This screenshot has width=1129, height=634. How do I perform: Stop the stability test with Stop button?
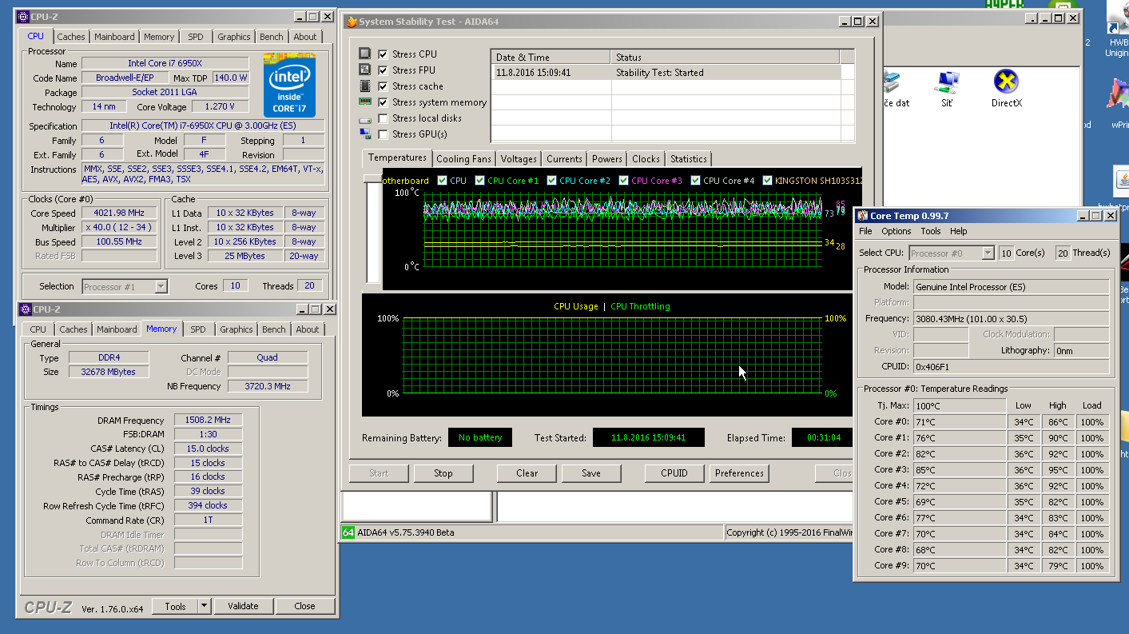click(443, 473)
